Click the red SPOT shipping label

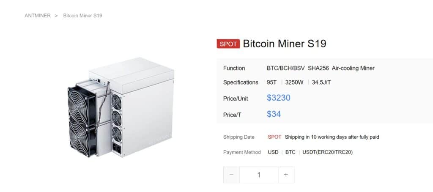[274, 137]
